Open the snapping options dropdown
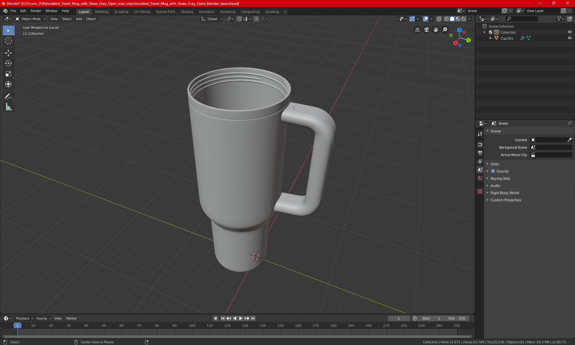The height and width of the screenshot is (345, 575). pyautogui.click(x=247, y=19)
